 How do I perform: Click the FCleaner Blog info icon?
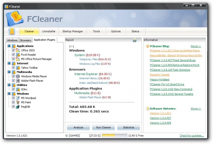tap(148, 46)
